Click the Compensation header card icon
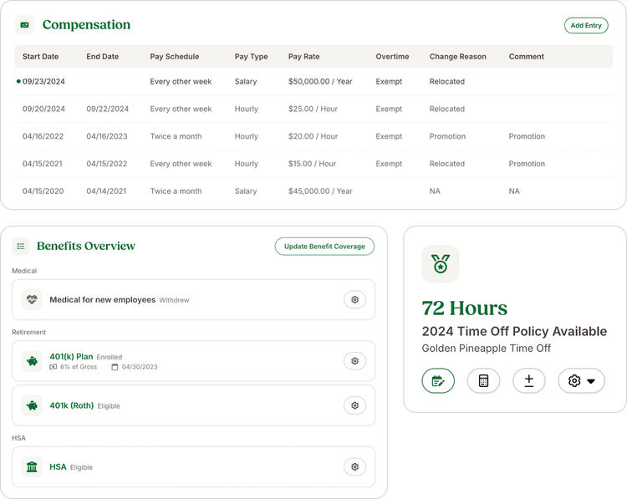Image resolution: width=627 pixels, height=499 pixels. tap(24, 25)
